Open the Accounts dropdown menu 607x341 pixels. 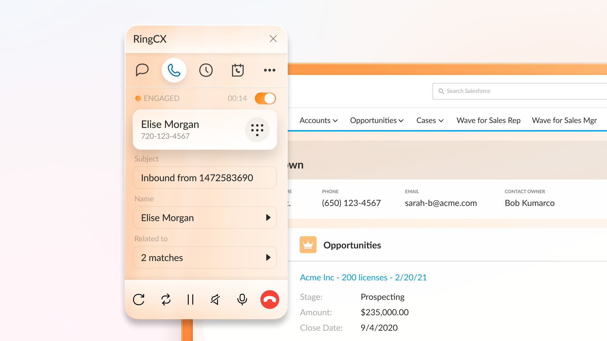tap(319, 120)
